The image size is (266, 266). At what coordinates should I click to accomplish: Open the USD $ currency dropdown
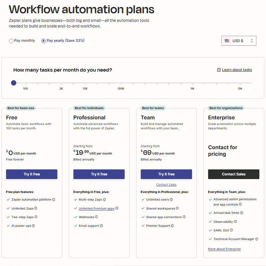pos(239,41)
